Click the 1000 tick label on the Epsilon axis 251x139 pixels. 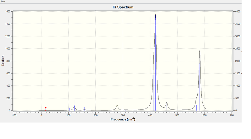pyautogui.click(x=8, y=49)
